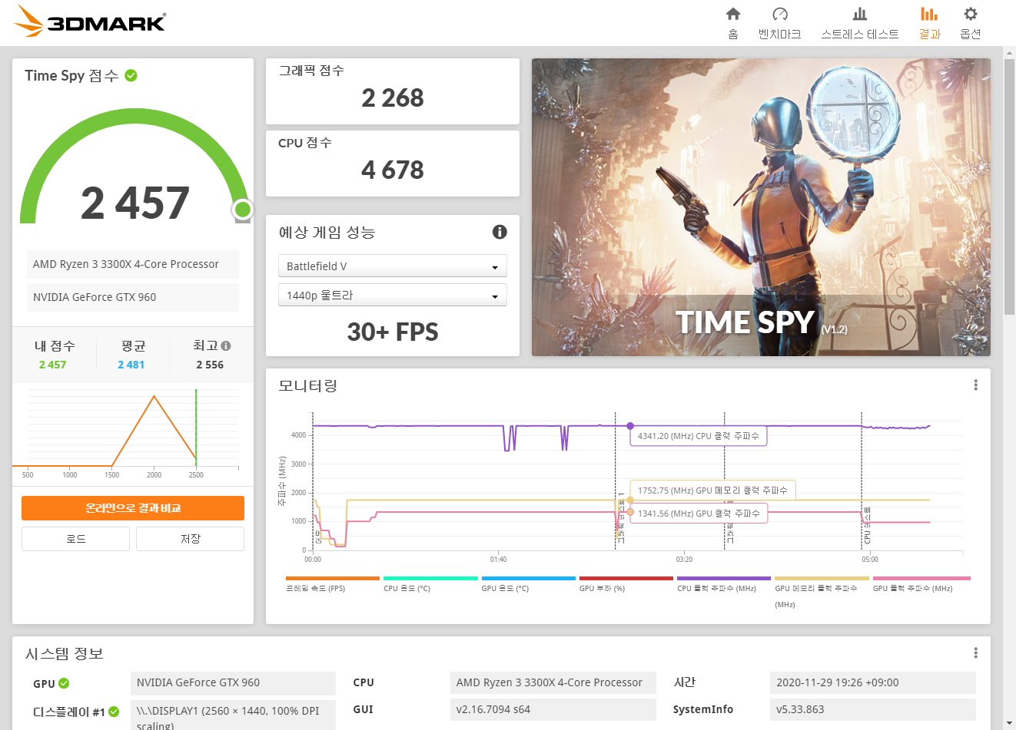Toggle the GPU 부하 (%) legend item
The width and height of the screenshot is (1016, 730).
626,584
